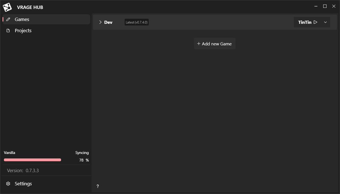Click the Version: 0.7.3.3 text
340x194 pixels.
pyautogui.click(x=23, y=170)
